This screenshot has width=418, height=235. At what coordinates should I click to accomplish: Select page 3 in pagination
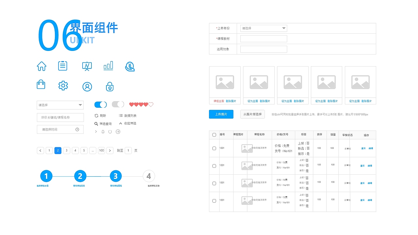(67, 150)
